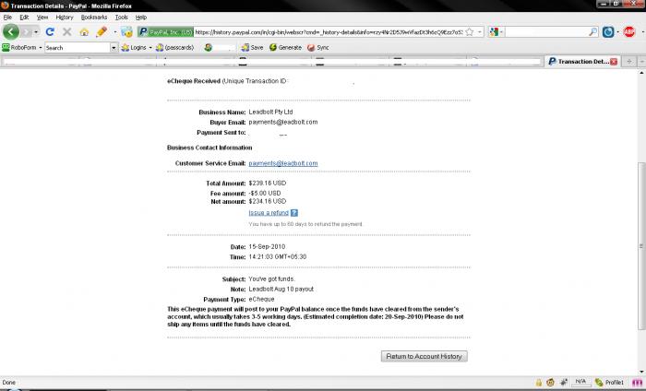The image size is (646, 391).
Task: Open the Adblock Plus dropdown arrow
Action: 643,31
